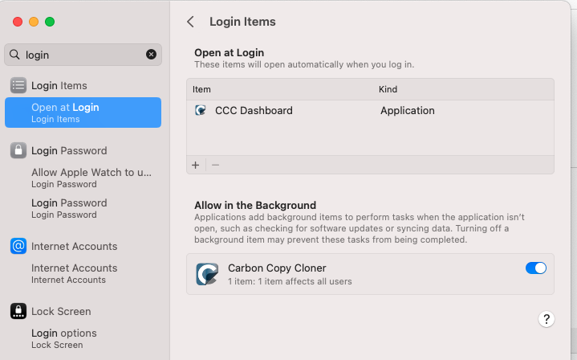The height and width of the screenshot is (360, 577).
Task: Click into the search field containing login
Action: click(x=80, y=55)
